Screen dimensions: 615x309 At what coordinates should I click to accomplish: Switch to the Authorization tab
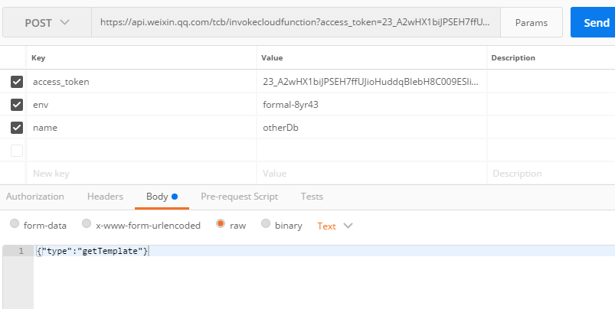coord(35,197)
